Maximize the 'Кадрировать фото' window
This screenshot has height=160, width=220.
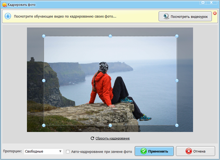(203, 2)
